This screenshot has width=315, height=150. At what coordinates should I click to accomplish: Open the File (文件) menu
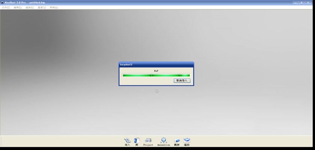[6, 7]
